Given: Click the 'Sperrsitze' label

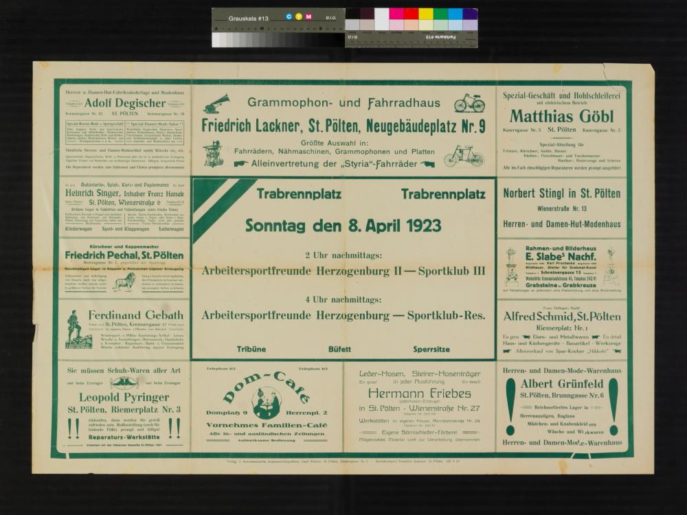Looking at the screenshot, I should (431, 349).
